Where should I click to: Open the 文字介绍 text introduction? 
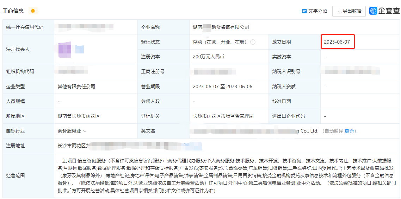click(x=314, y=11)
